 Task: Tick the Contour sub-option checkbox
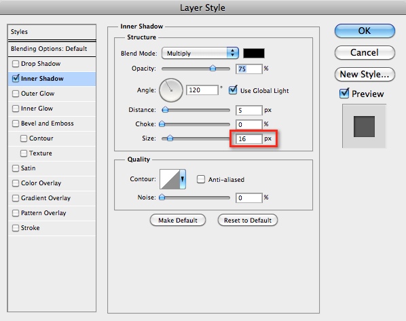tap(24, 138)
